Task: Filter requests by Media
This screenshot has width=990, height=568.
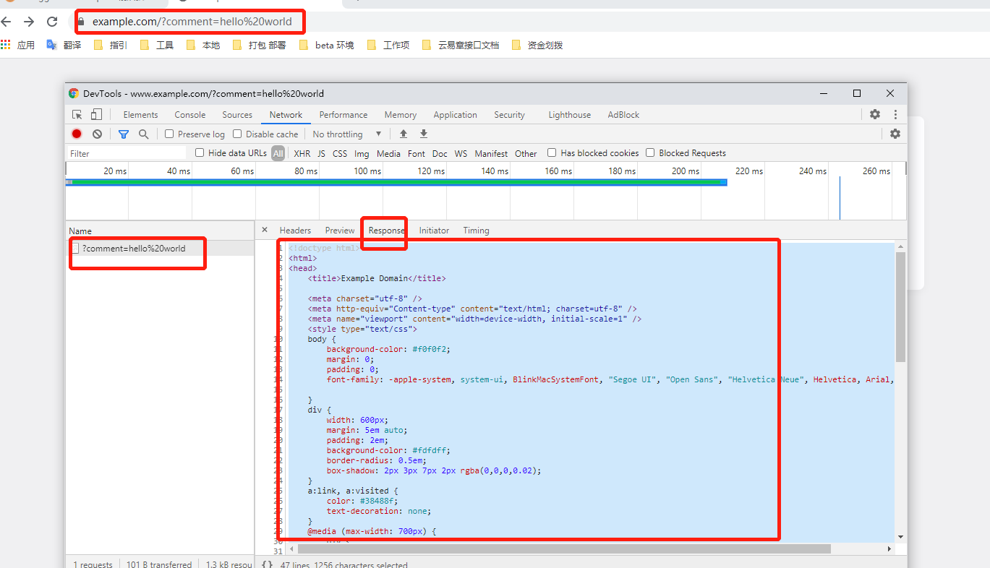Action: tap(388, 153)
